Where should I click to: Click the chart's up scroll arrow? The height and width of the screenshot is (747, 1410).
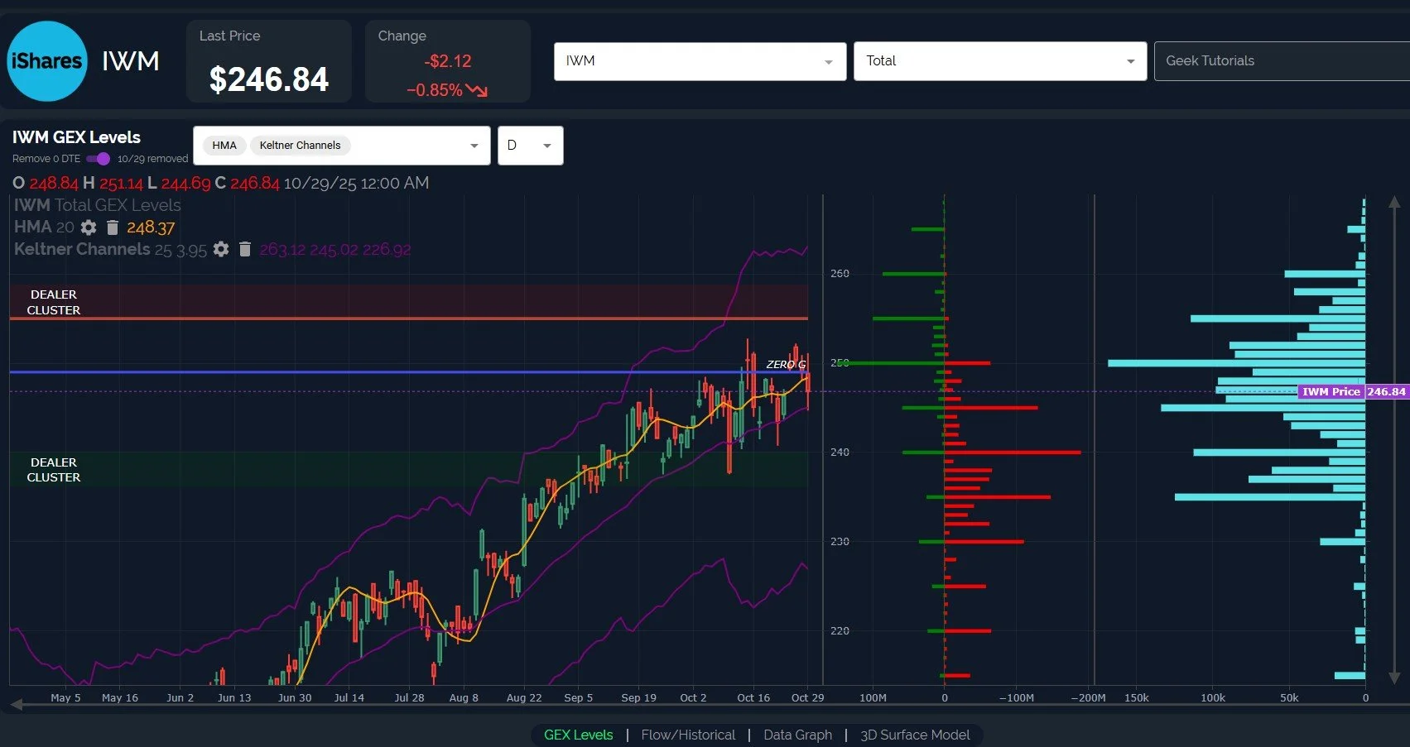pyautogui.click(x=1394, y=202)
